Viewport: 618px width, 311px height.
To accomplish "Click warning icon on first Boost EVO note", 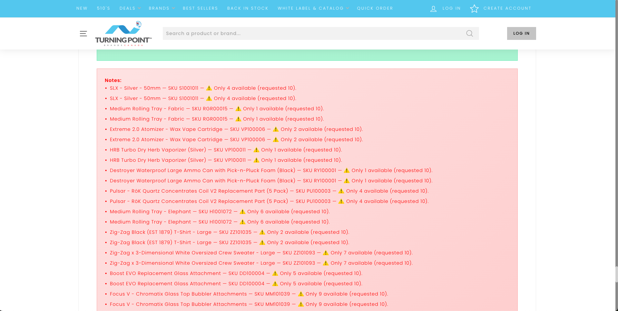I will (275, 273).
